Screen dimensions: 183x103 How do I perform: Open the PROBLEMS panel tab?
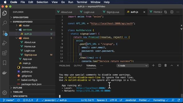(65, 66)
